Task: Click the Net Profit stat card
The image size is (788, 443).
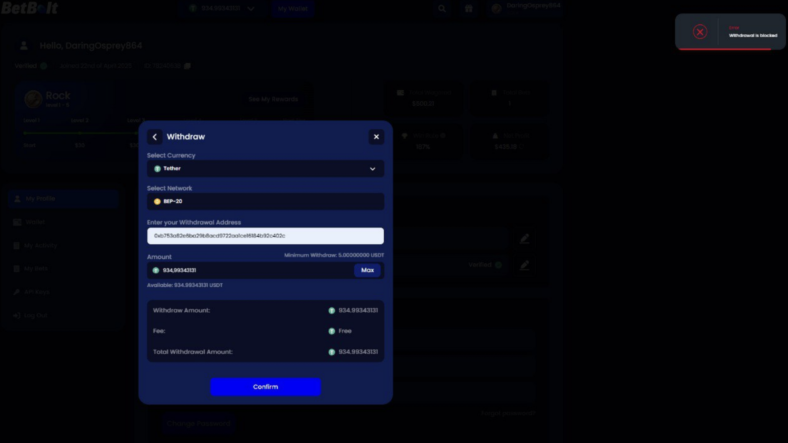Action: 509,141
